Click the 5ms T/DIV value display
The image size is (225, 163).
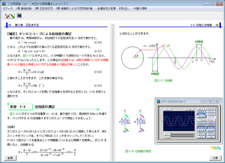coord(201,114)
